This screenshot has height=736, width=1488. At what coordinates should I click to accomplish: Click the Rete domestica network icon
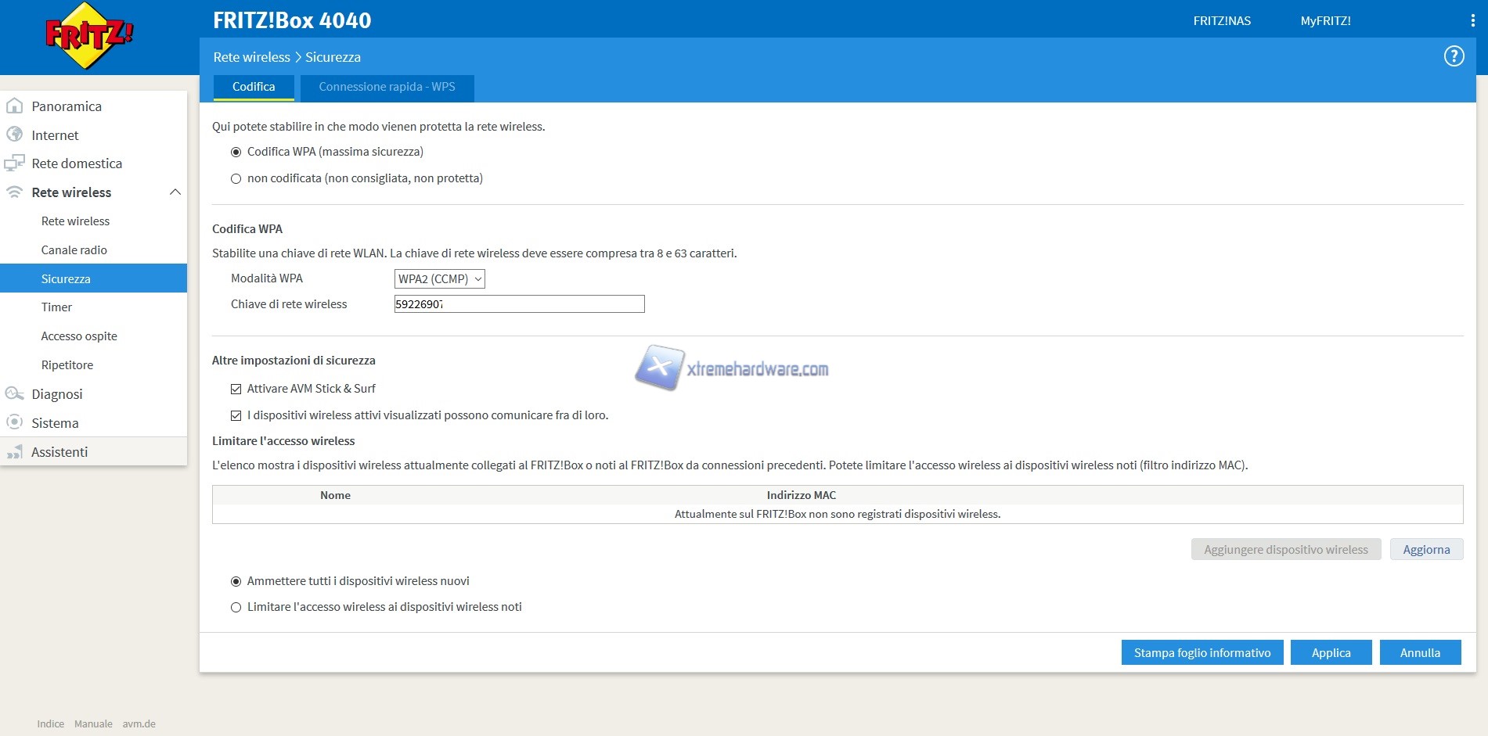point(14,163)
